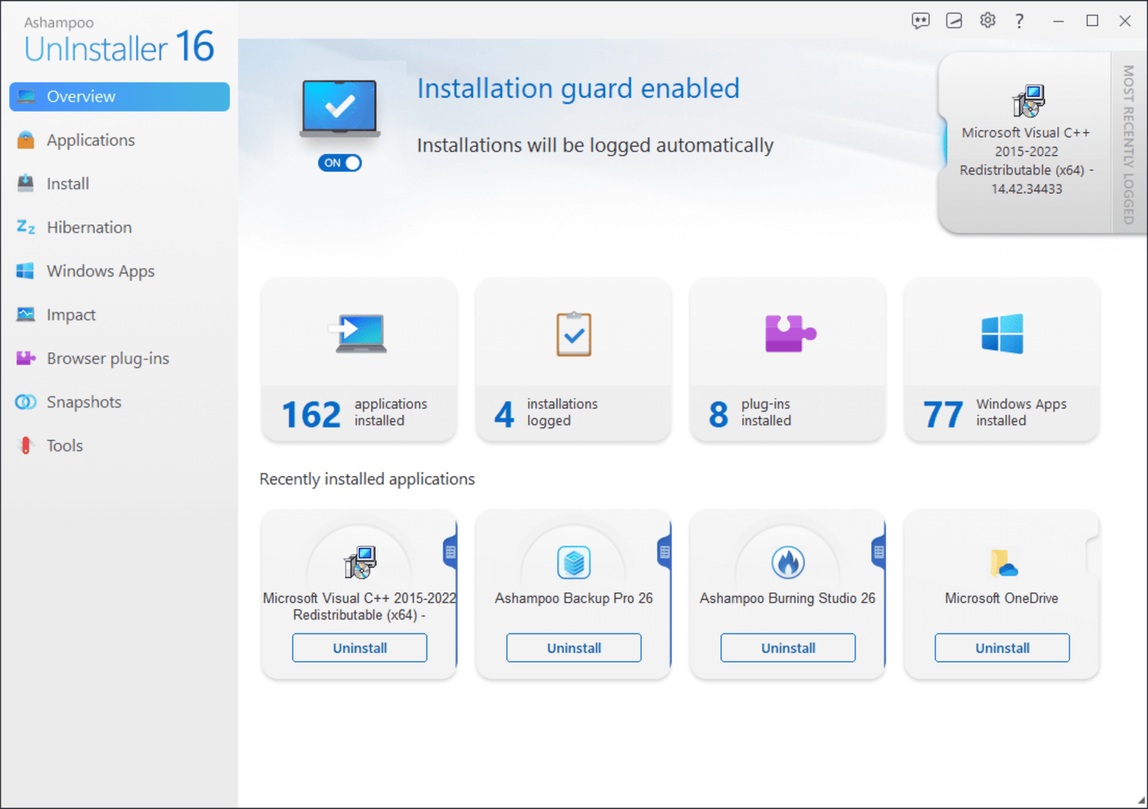1148x809 pixels.
Task: Select the Tools thermometer icon
Action: [24, 445]
